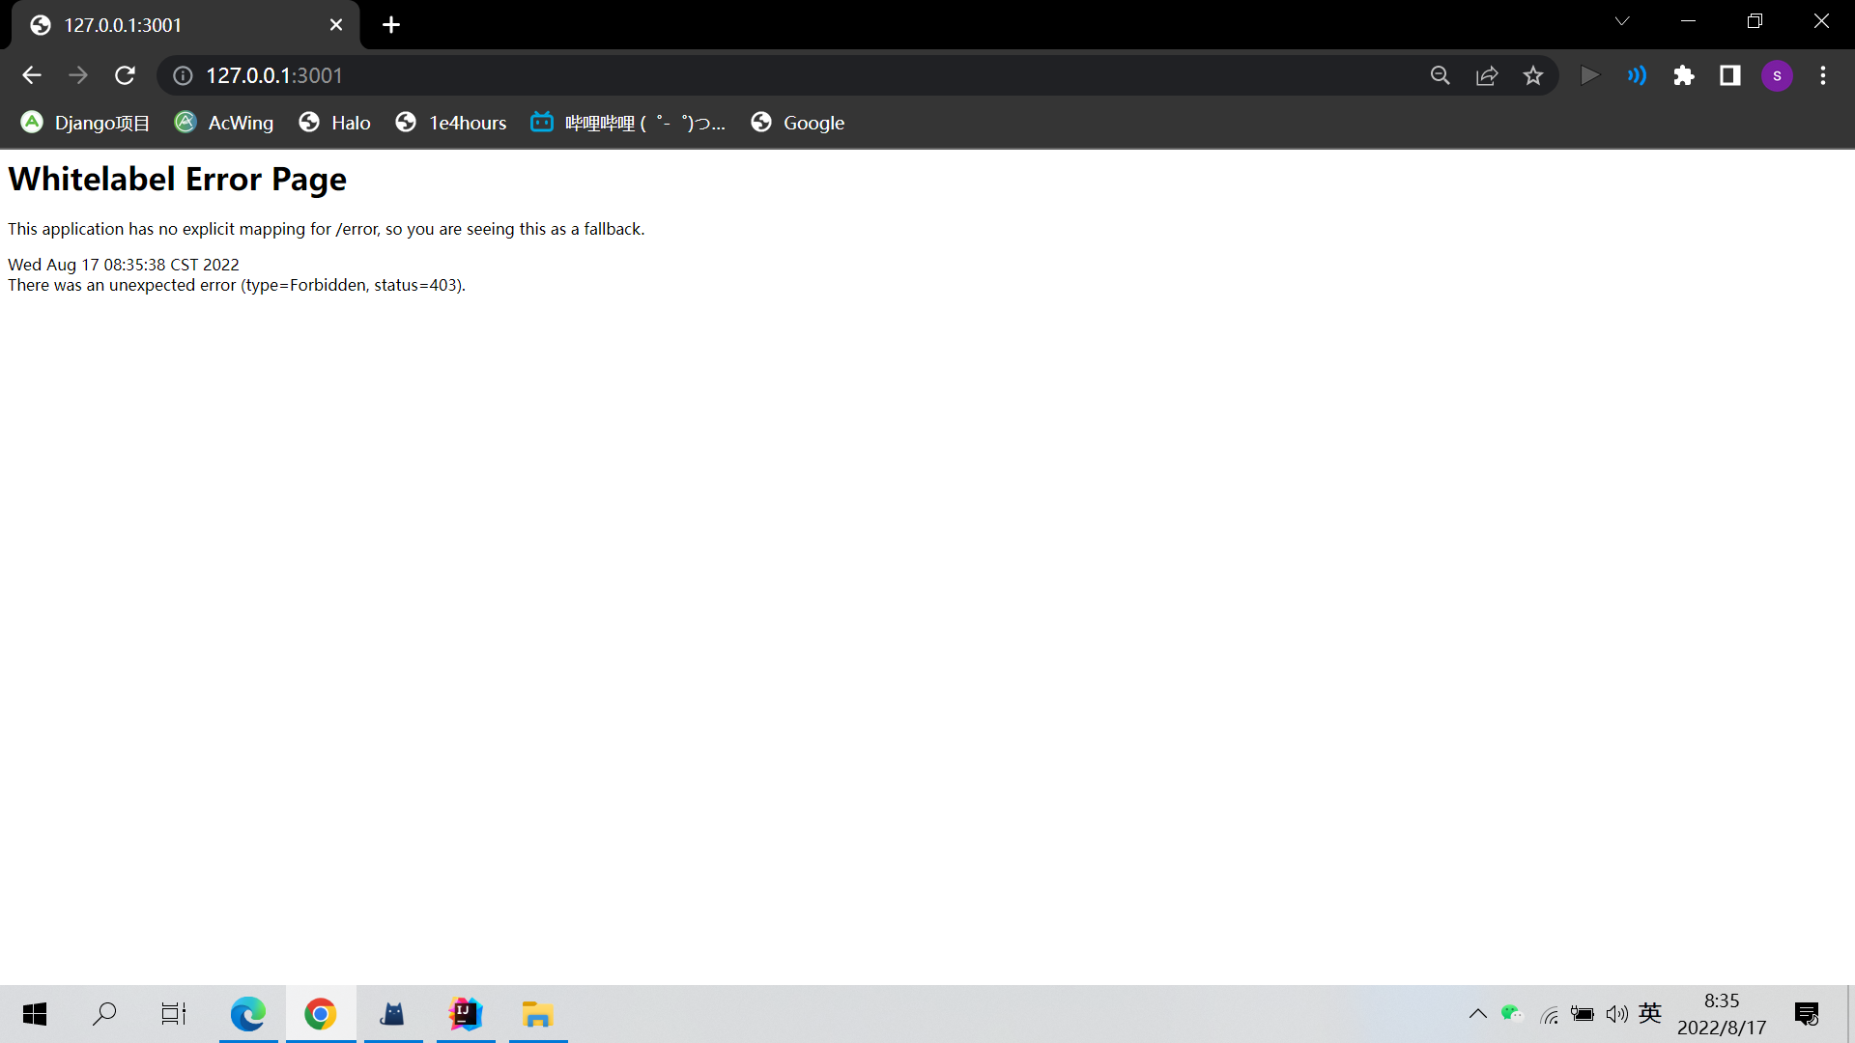Image resolution: width=1855 pixels, height=1043 pixels.
Task: Open the clock showing 8:35 2022/8/17
Action: coord(1722,1014)
